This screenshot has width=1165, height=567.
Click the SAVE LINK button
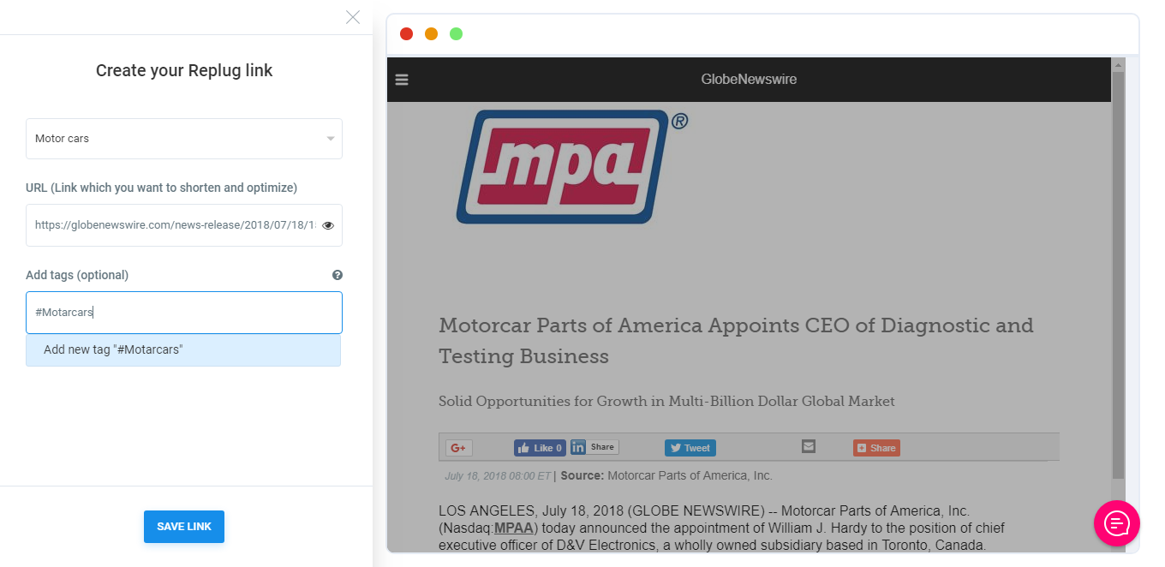coord(184,527)
